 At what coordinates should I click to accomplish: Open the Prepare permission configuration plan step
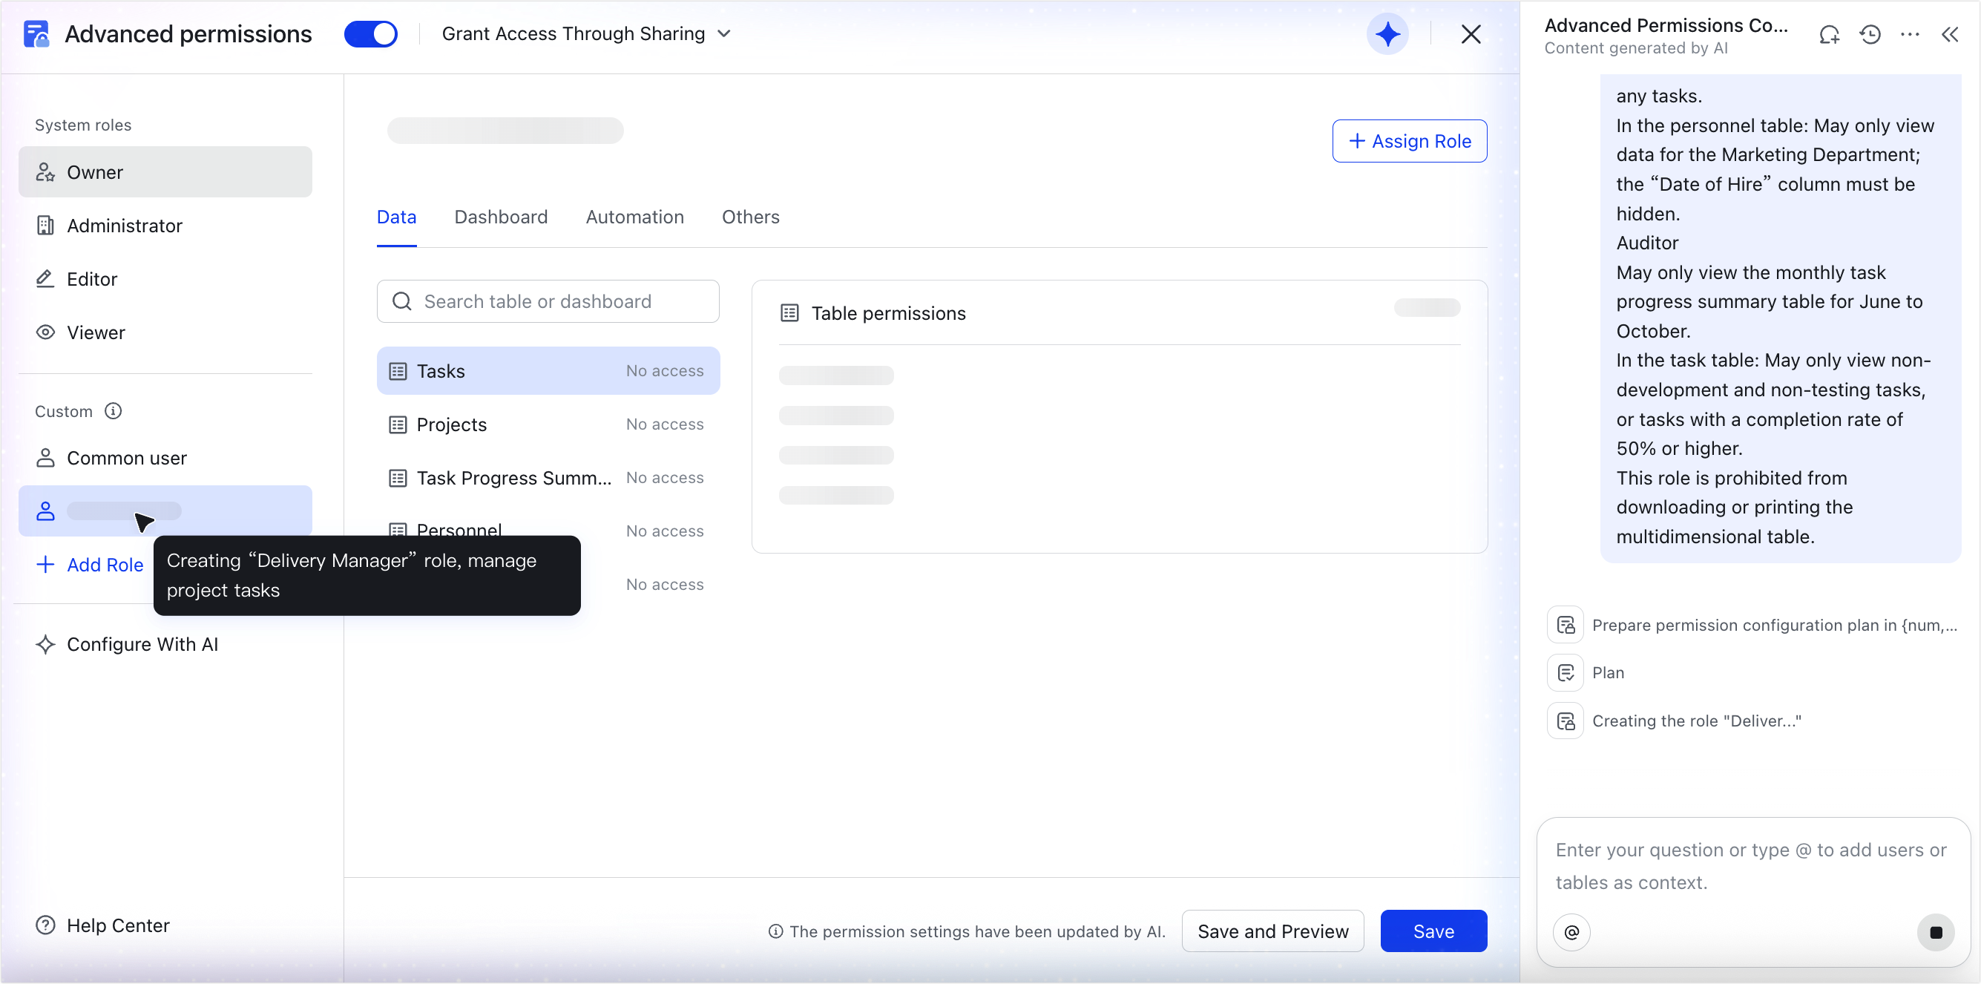pos(1752,626)
